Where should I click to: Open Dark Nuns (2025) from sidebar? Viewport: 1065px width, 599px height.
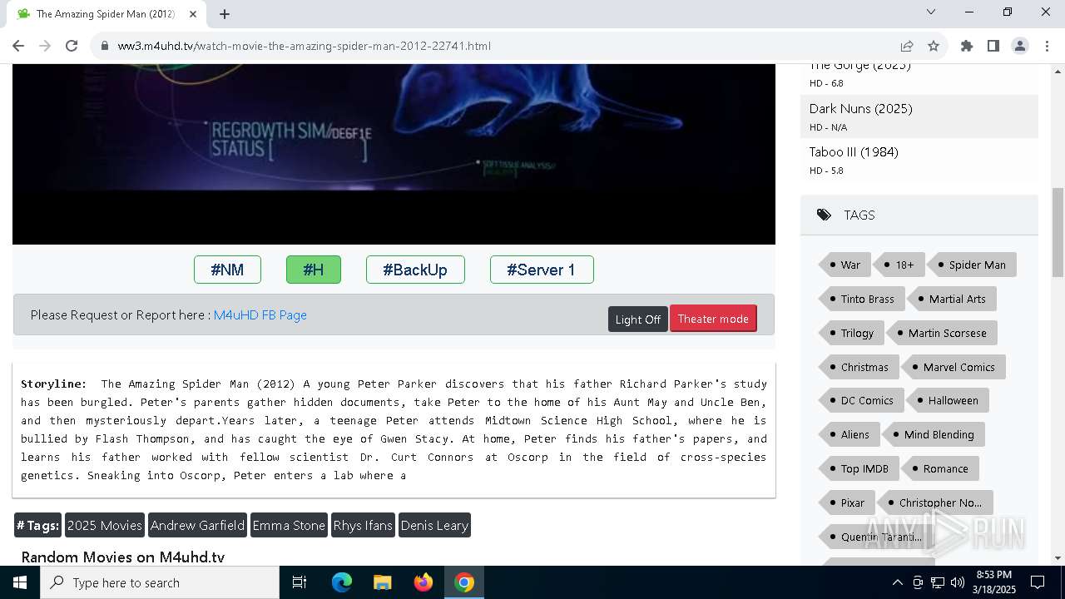[x=860, y=109]
